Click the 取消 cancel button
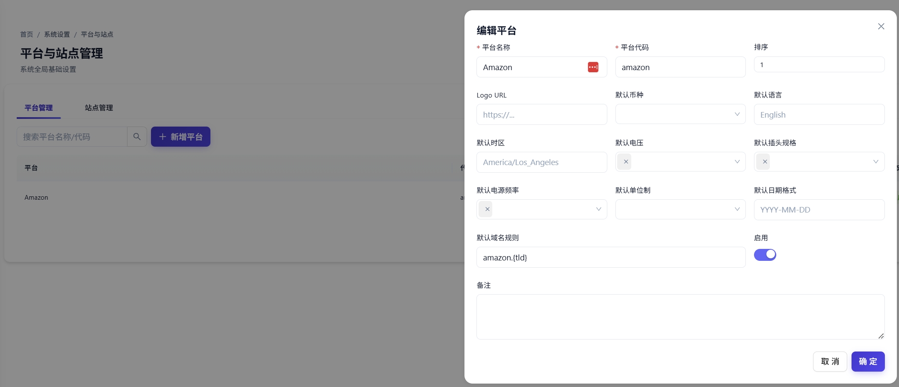This screenshot has width=899, height=387. 830,361
